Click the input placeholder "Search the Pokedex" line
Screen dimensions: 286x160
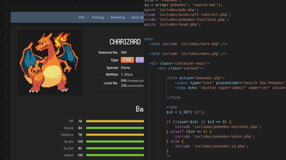coord(230,83)
